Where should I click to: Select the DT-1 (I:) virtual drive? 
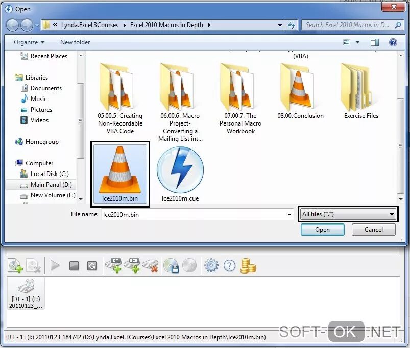pyautogui.click(x=26, y=294)
